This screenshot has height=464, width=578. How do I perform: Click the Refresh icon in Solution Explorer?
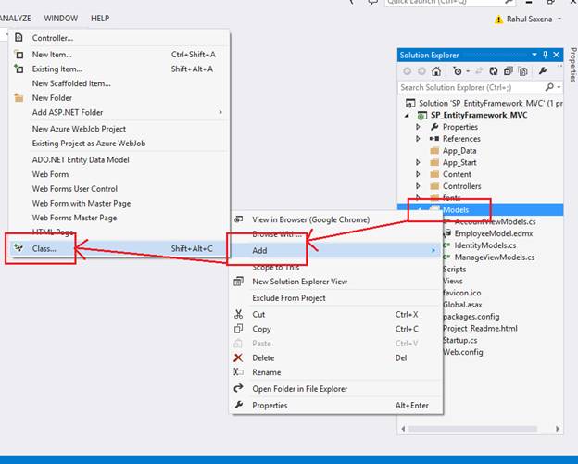(493, 71)
